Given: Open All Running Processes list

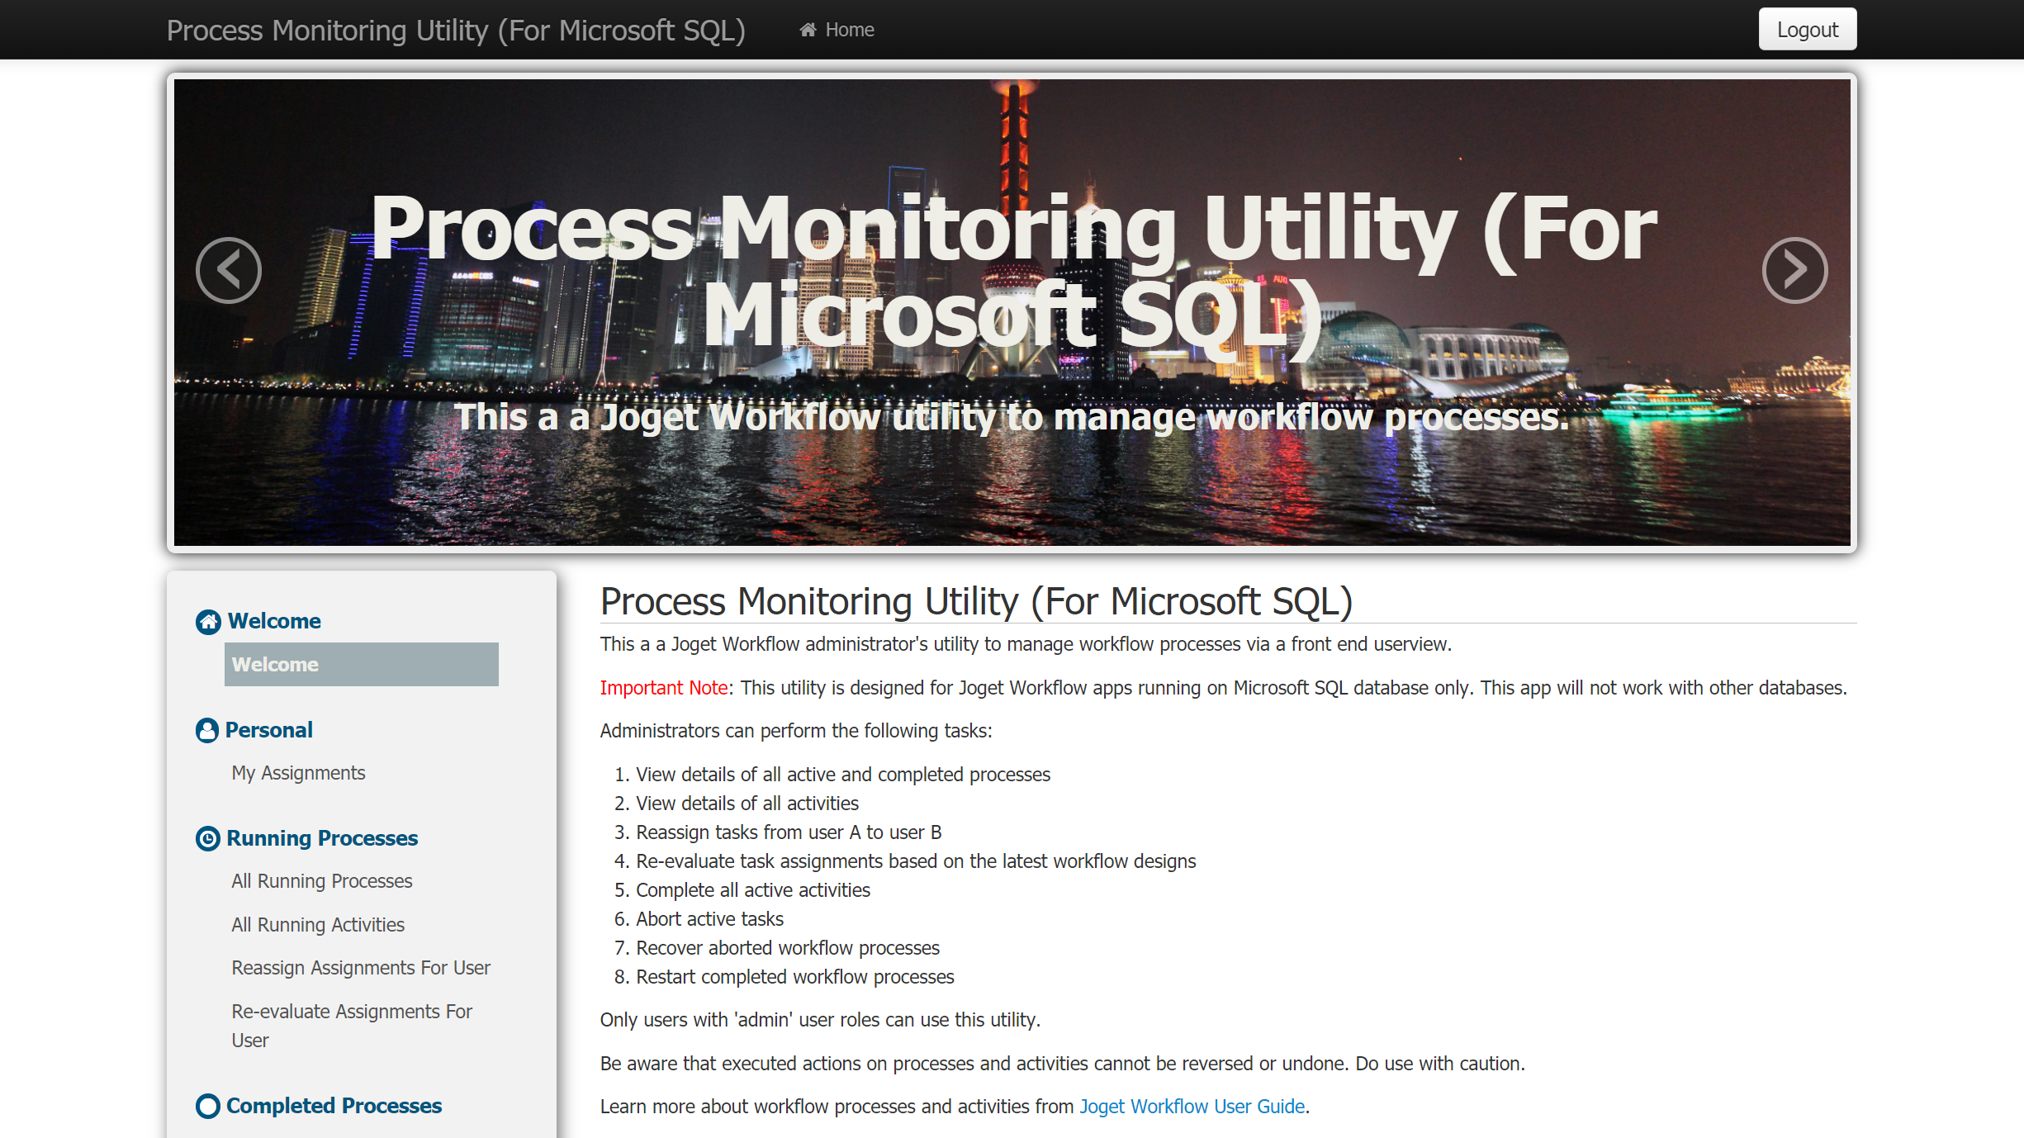Looking at the screenshot, I should click(x=321, y=881).
